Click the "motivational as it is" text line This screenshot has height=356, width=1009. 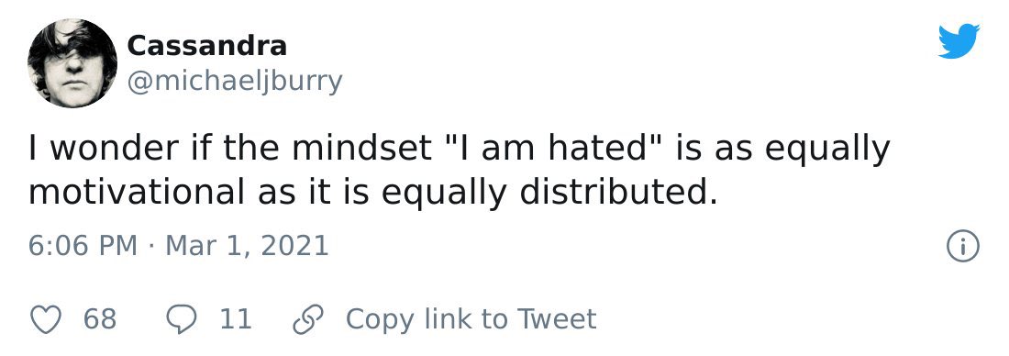(x=372, y=193)
